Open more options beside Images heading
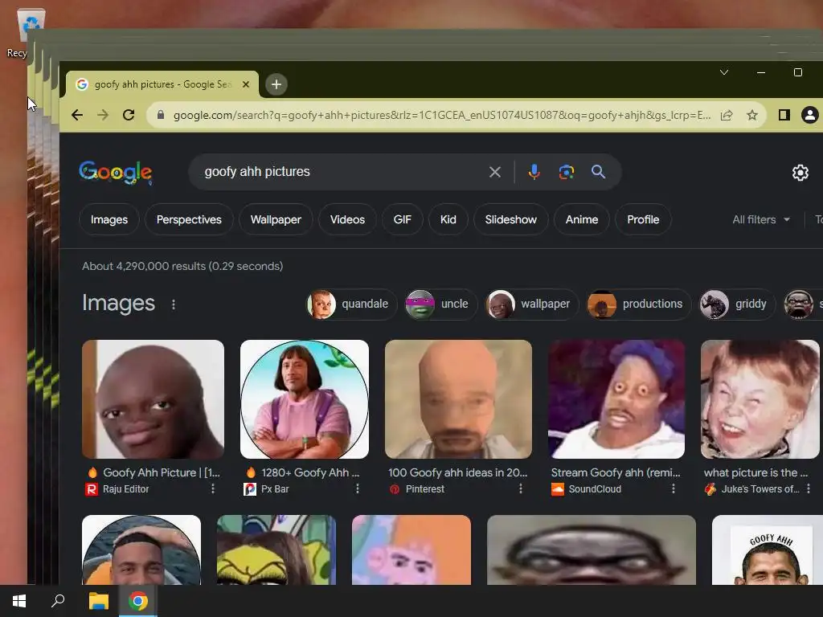823x617 pixels. [x=174, y=304]
